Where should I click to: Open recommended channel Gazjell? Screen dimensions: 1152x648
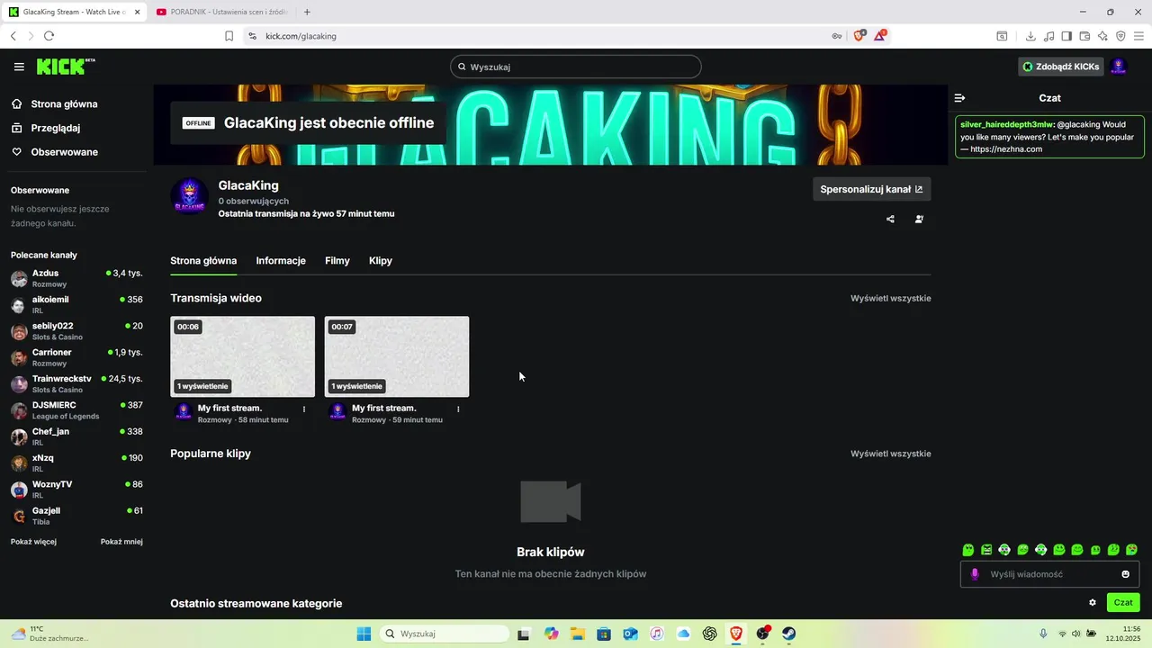click(x=76, y=516)
